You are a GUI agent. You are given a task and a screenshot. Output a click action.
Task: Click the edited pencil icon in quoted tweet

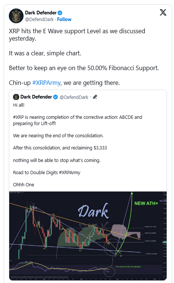tap(95, 97)
